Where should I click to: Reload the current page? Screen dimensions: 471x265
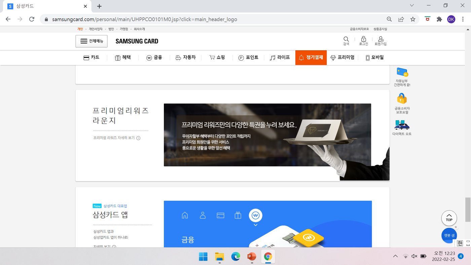tap(32, 19)
